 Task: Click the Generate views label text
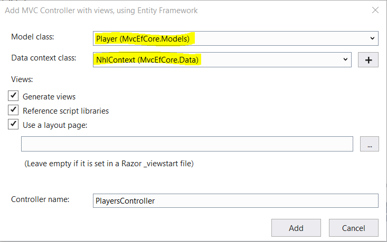click(x=49, y=97)
